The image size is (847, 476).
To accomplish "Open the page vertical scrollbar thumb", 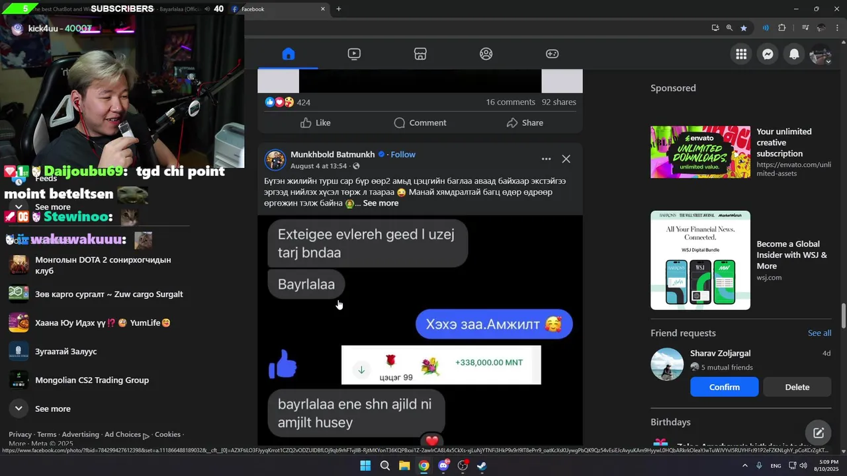I will point(843,315).
